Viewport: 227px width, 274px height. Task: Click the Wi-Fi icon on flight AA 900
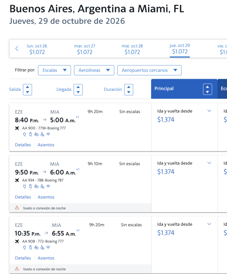click(x=48, y=134)
